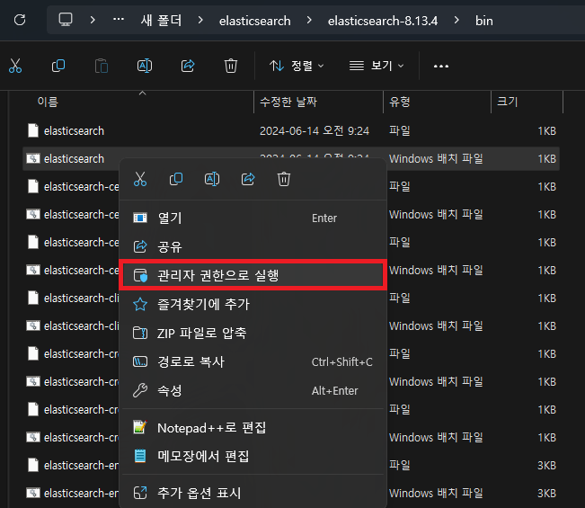Viewport: 585px width, 508px height.
Task: Select 관리자 권한으로 실행 menu entry
Action: point(253,275)
